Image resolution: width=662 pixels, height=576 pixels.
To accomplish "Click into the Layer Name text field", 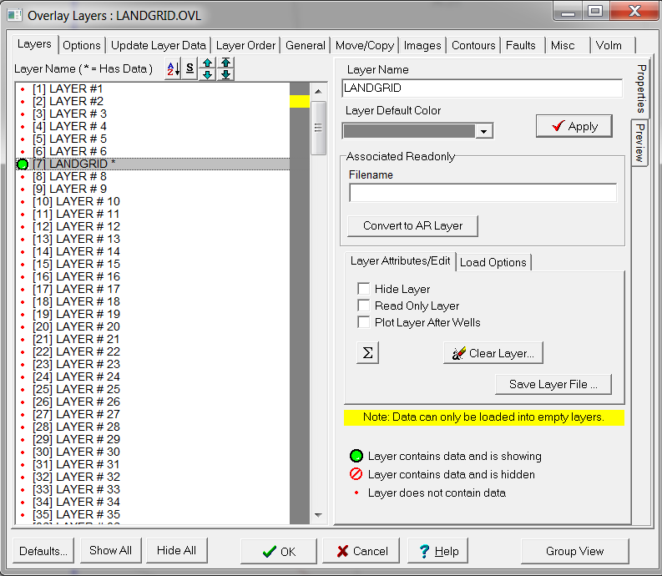I will point(482,88).
